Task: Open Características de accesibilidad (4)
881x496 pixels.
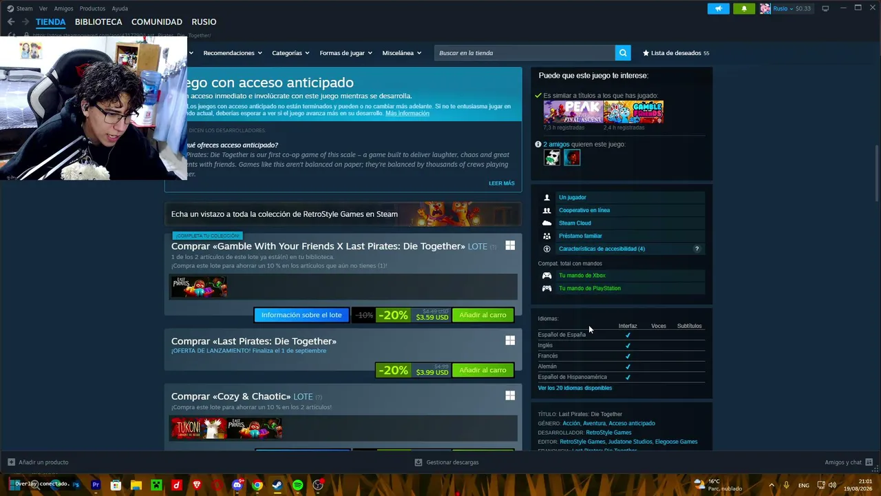Action: tap(602, 249)
